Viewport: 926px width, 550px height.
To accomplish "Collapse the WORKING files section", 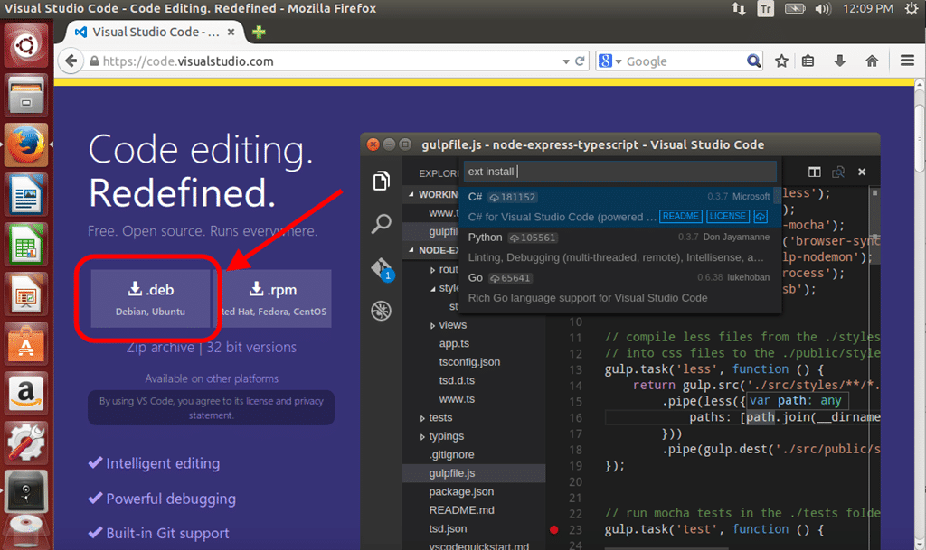I will (411, 194).
